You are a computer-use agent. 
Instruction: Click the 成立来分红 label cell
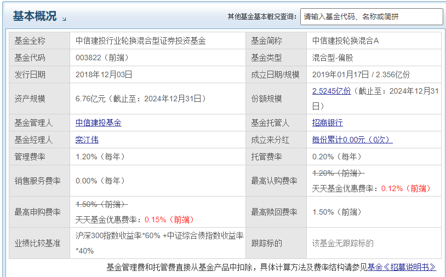click(x=276, y=140)
